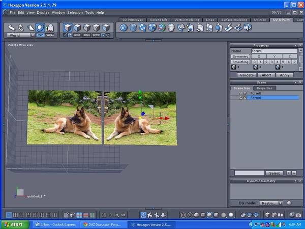Screen dimensions: 305x229
Task: Click the Cube UV mapping icon
Action: (152, 27)
